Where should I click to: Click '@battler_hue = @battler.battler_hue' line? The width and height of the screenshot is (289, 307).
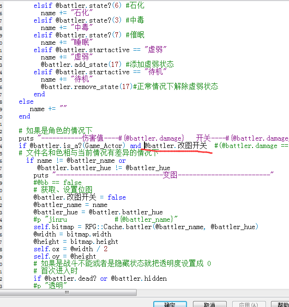click(98, 212)
